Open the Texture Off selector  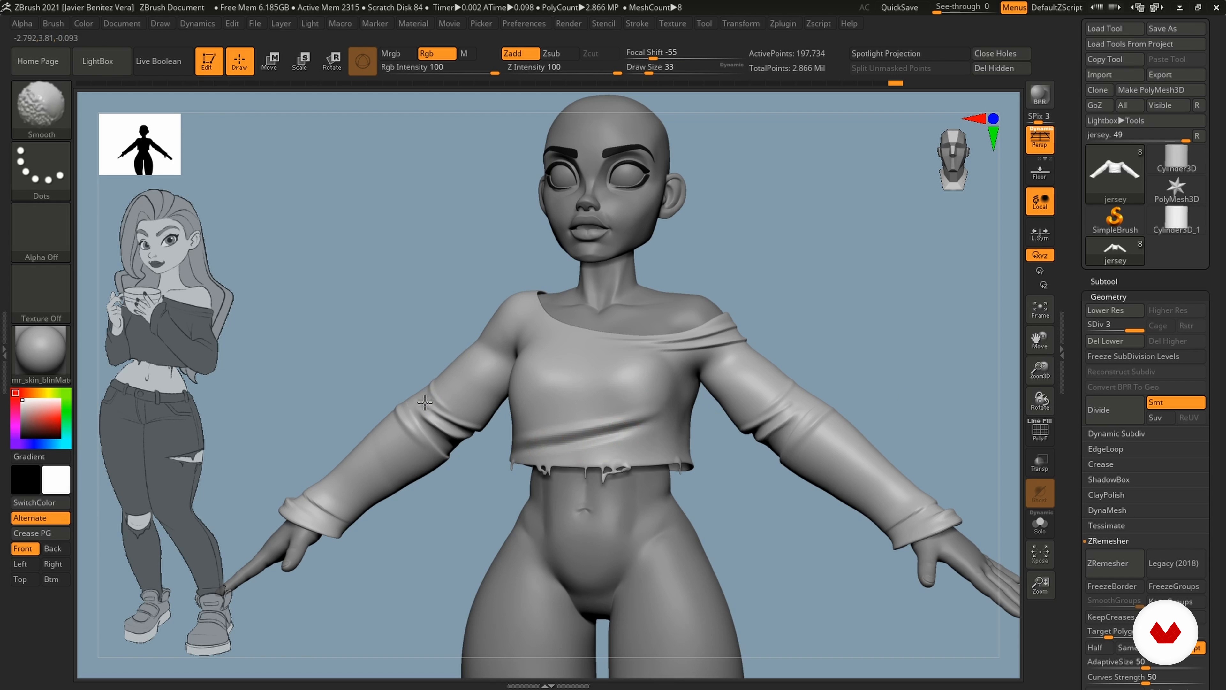[41, 294]
